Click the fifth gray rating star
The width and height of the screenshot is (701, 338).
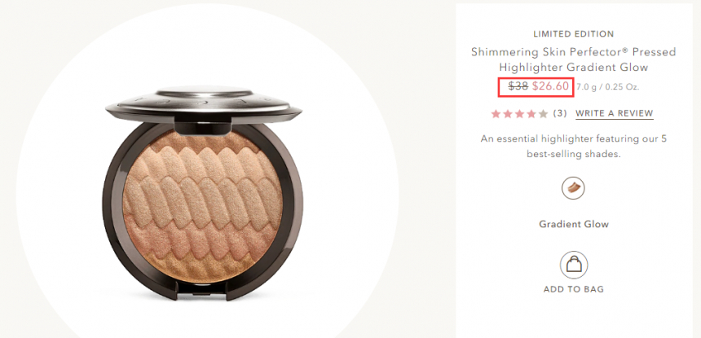click(543, 114)
